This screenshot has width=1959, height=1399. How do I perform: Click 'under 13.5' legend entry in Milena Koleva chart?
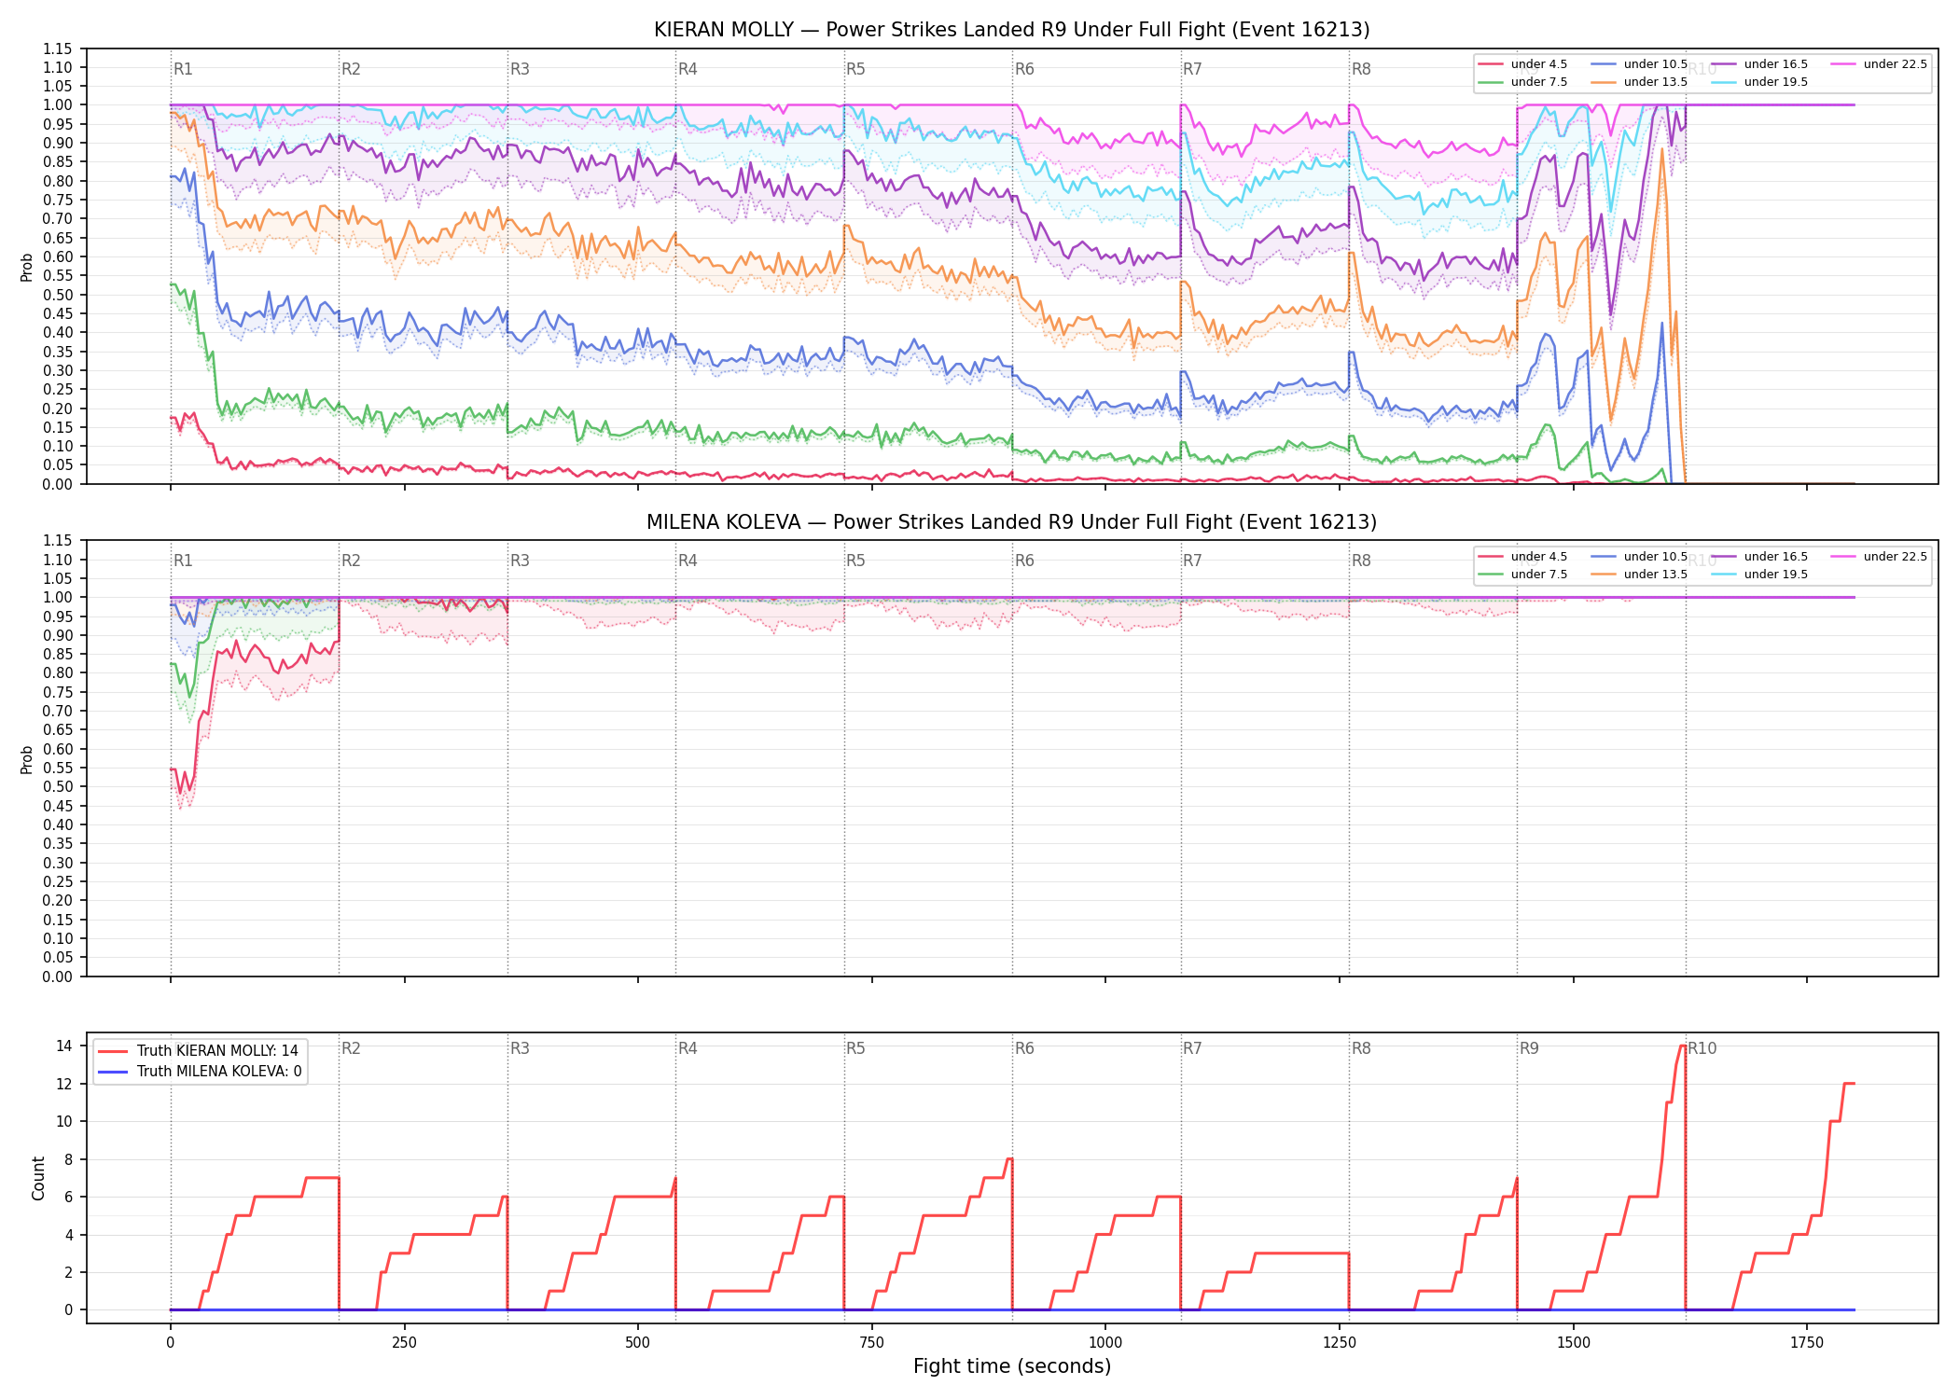click(x=1639, y=575)
